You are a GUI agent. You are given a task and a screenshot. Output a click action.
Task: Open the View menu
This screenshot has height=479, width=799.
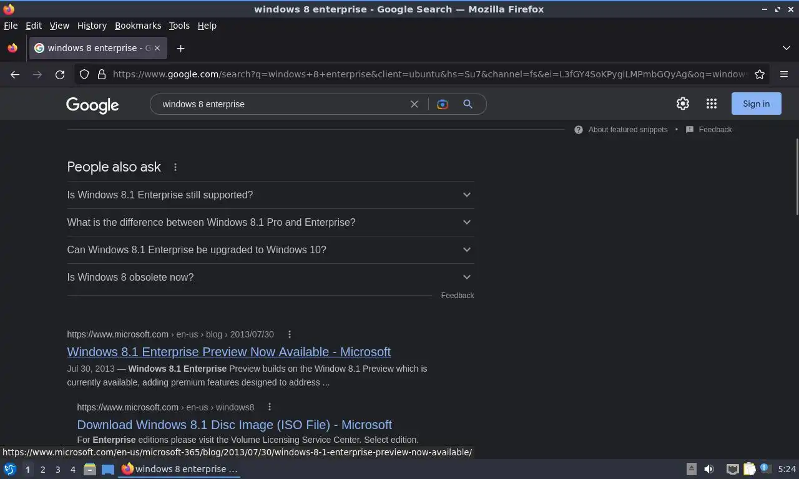coord(59,26)
